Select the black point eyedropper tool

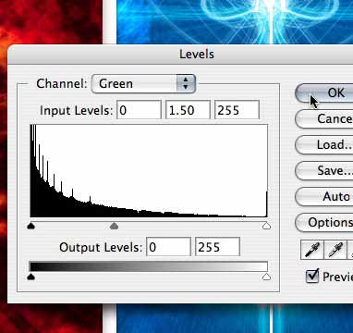pyautogui.click(x=312, y=250)
